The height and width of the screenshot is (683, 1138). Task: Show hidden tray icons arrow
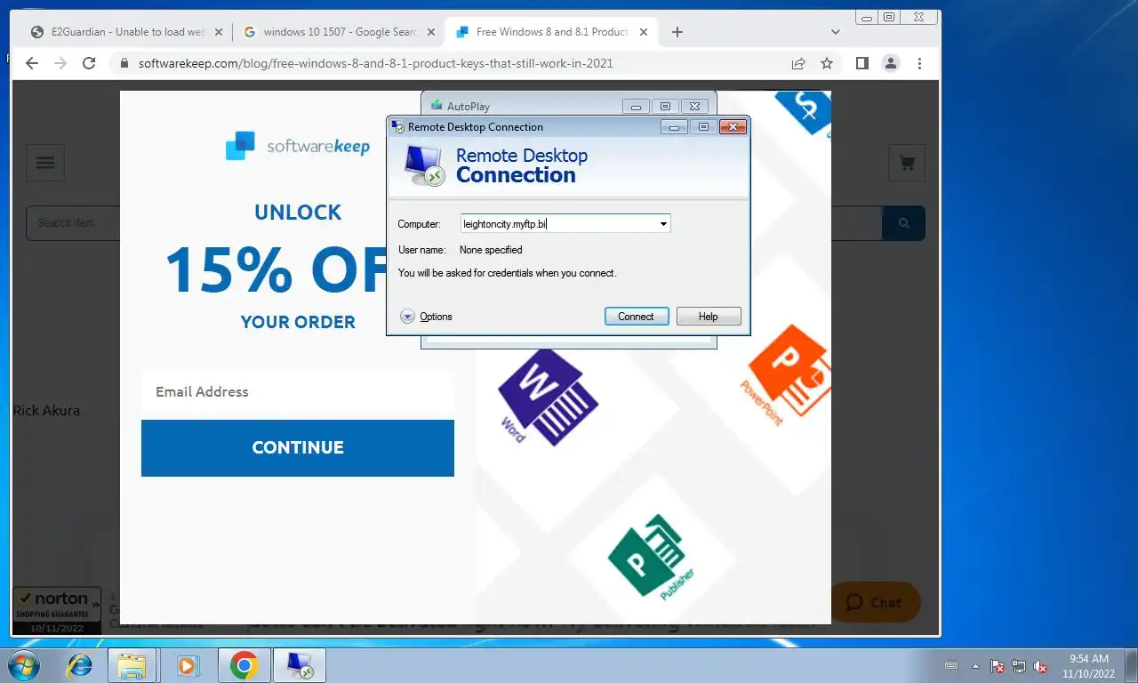pyautogui.click(x=976, y=665)
